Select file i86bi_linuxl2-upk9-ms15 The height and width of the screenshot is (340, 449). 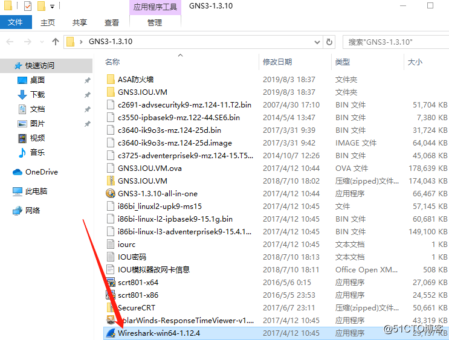click(x=160, y=207)
